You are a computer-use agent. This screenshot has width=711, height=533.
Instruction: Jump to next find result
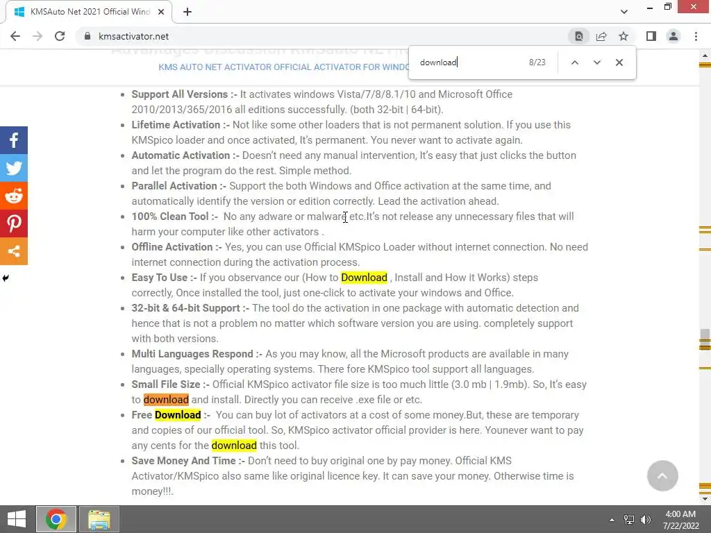point(596,62)
